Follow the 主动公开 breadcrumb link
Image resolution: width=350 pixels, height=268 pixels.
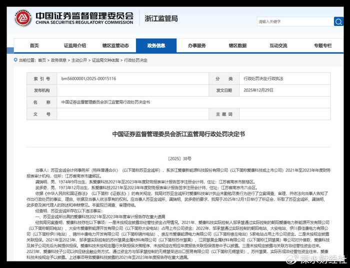tap(79, 60)
